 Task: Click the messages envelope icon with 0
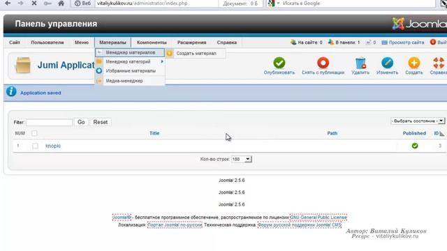click(x=368, y=43)
